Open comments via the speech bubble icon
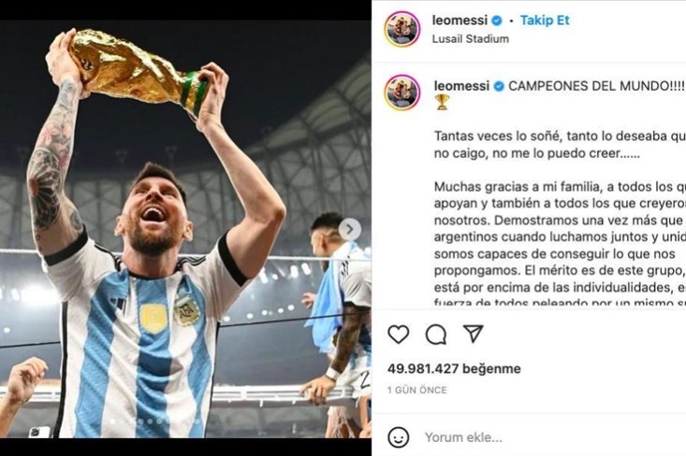Image resolution: width=686 pixels, height=456 pixels. 436,335
